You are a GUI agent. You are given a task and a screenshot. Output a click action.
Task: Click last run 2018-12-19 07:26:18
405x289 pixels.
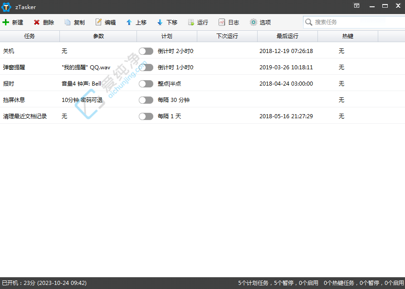click(286, 51)
